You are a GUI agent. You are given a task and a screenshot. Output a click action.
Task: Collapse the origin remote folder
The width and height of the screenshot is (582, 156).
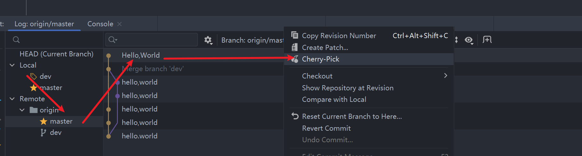pyautogui.click(x=22, y=110)
